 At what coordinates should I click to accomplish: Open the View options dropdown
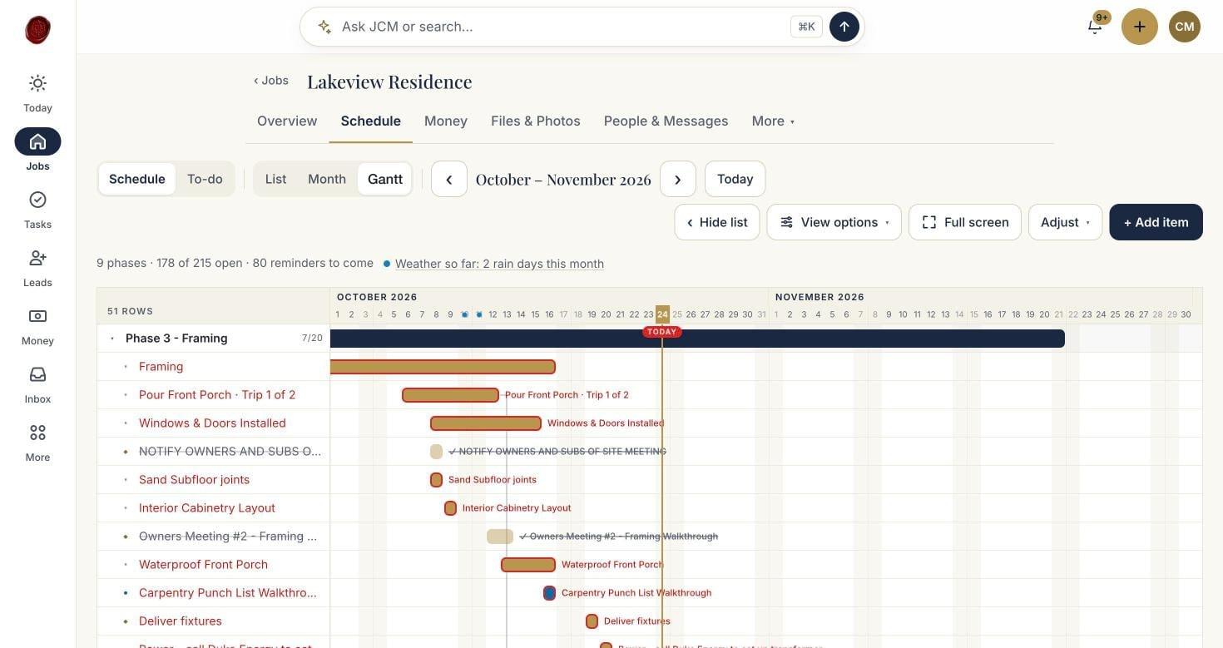834,222
